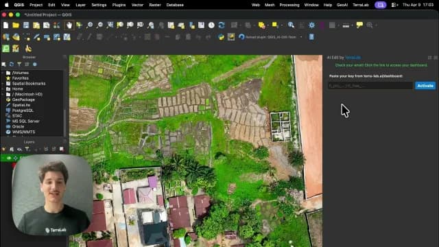Select Favorites in the Browser tree
This screenshot has height=247, width=439.
click(x=20, y=78)
